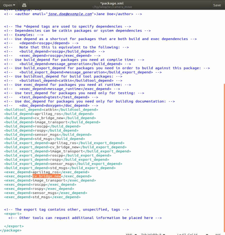Screen dimensions: 225x235
Task: Click the build_export_depend image_transport line
Action: [67, 151]
